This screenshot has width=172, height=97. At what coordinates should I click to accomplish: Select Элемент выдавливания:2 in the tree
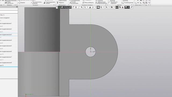[6, 29]
